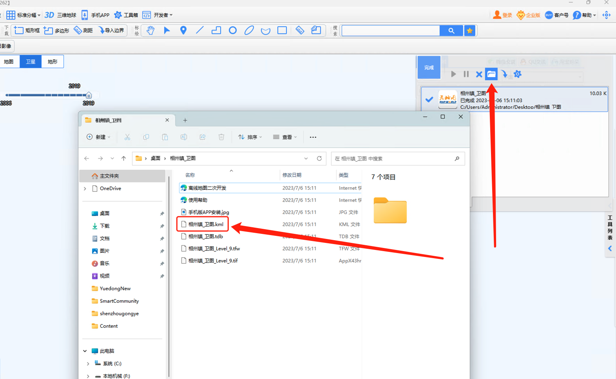The width and height of the screenshot is (616, 379).
Task: Select the sector shape drawing tool
Action: point(266,31)
